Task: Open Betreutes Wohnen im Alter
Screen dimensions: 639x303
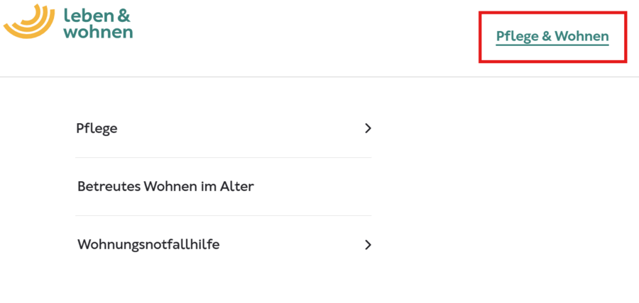Action: pyautogui.click(x=165, y=187)
